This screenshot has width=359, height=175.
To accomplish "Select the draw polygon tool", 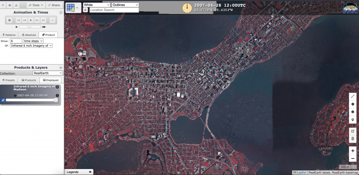I will tap(353, 104).
